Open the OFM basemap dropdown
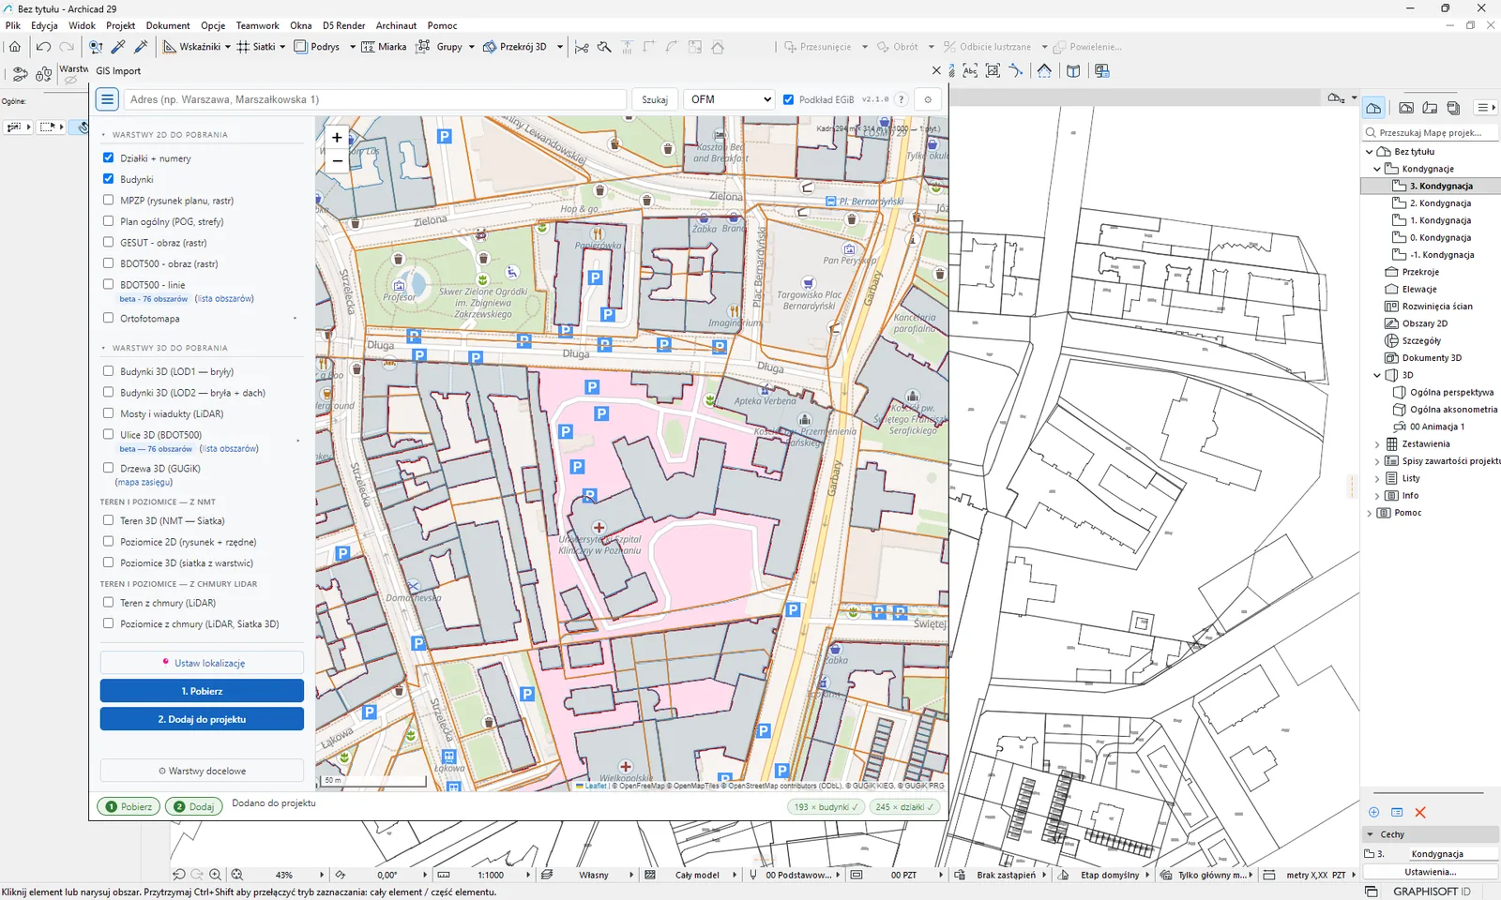The height and width of the screenshot is (900, 1501). click(730, 99)
